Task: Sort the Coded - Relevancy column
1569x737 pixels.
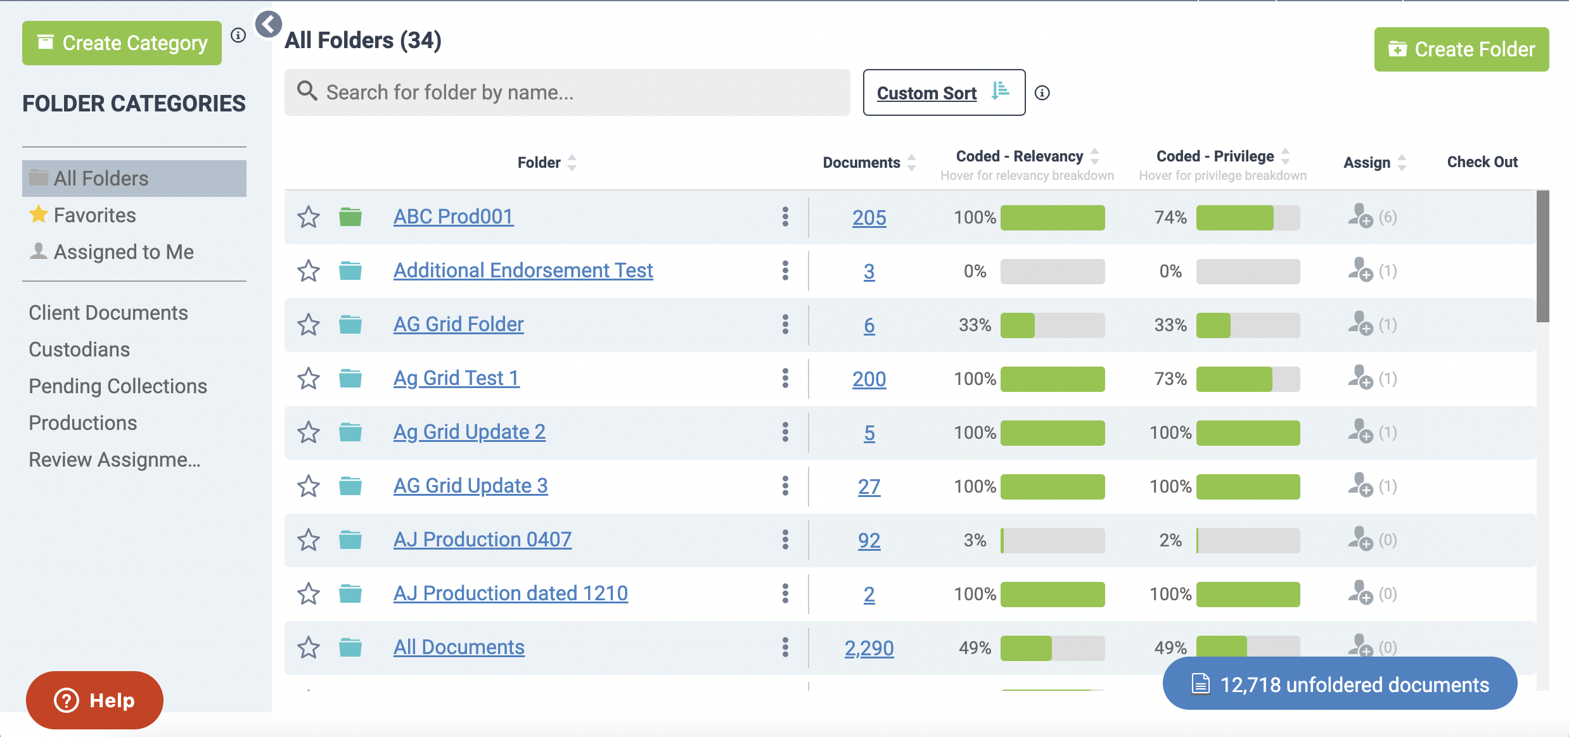Action: click(1094, 155)
